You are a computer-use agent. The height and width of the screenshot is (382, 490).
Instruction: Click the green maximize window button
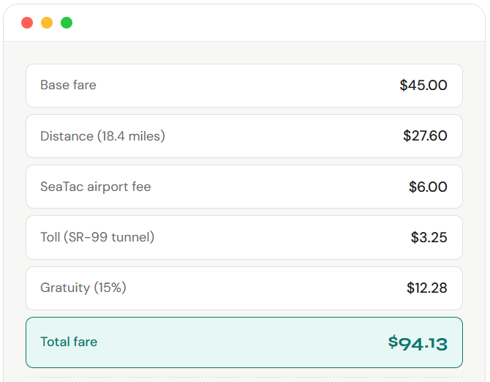coord(67,23)
